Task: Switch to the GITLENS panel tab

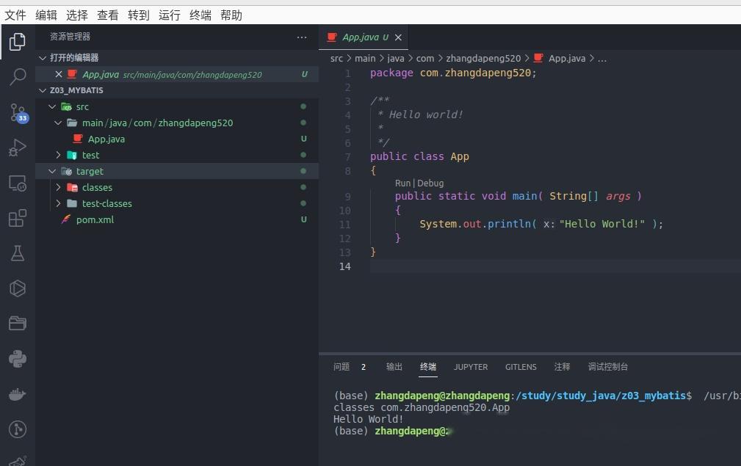Action: pos(521,367)
